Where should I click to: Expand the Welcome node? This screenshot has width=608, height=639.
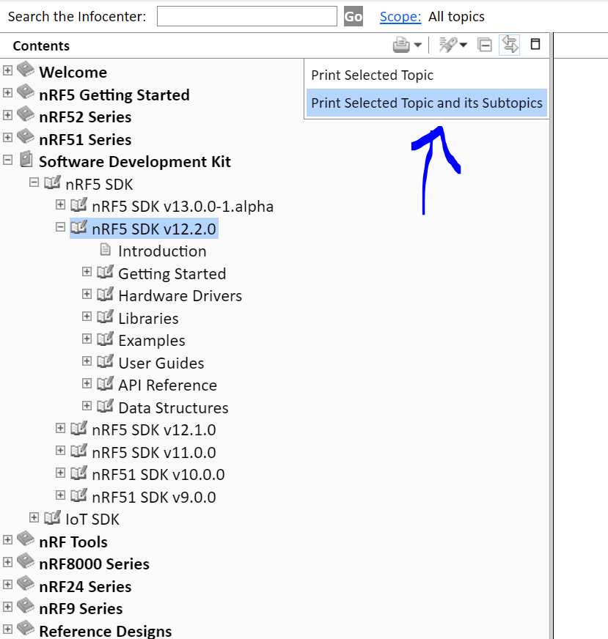coord(7,70)
